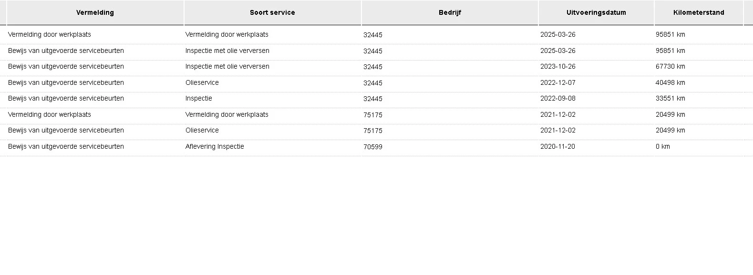Select the date 2023-10-26
This screenshot has height=275, width=753.
(x=557, y=67)
